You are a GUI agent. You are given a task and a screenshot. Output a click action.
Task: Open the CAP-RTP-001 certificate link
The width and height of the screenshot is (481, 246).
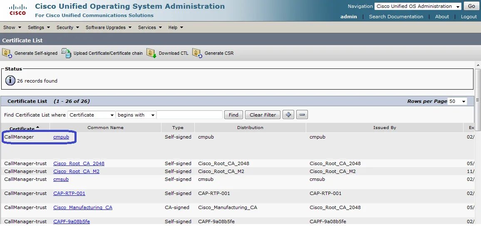(x=69, y=193)
